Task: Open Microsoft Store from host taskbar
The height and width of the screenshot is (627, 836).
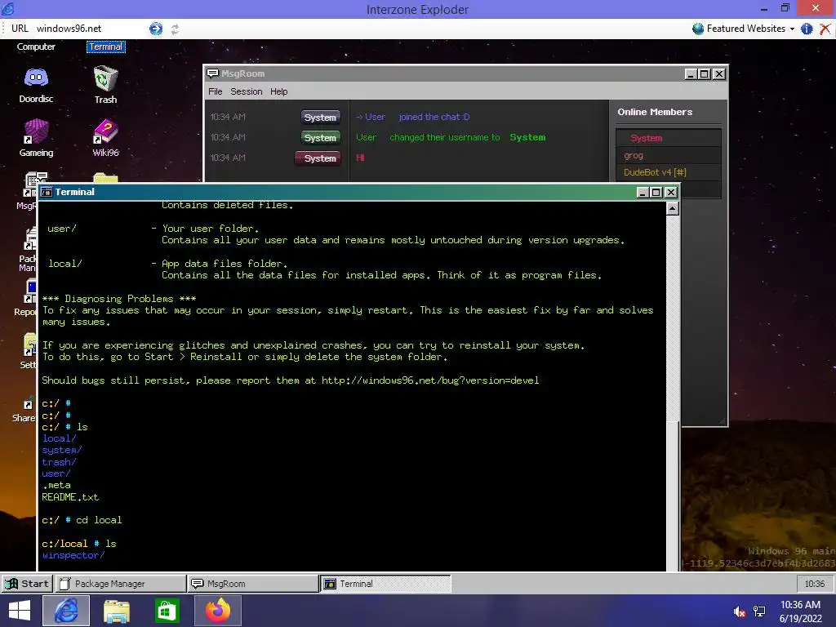Action: coord(167,611)
